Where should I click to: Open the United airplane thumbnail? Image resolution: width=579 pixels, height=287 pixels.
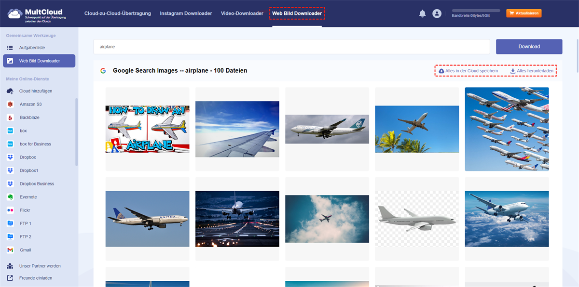coord(148,219)
